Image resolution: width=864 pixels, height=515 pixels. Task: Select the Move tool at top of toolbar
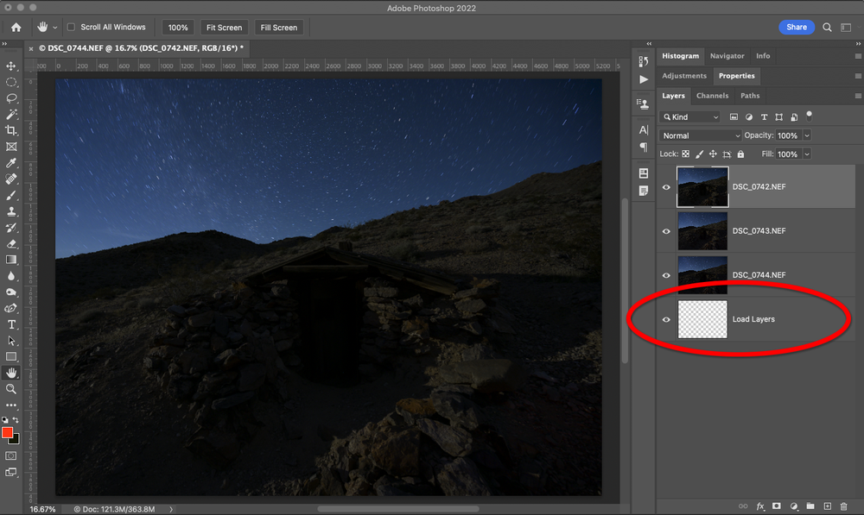11,66
